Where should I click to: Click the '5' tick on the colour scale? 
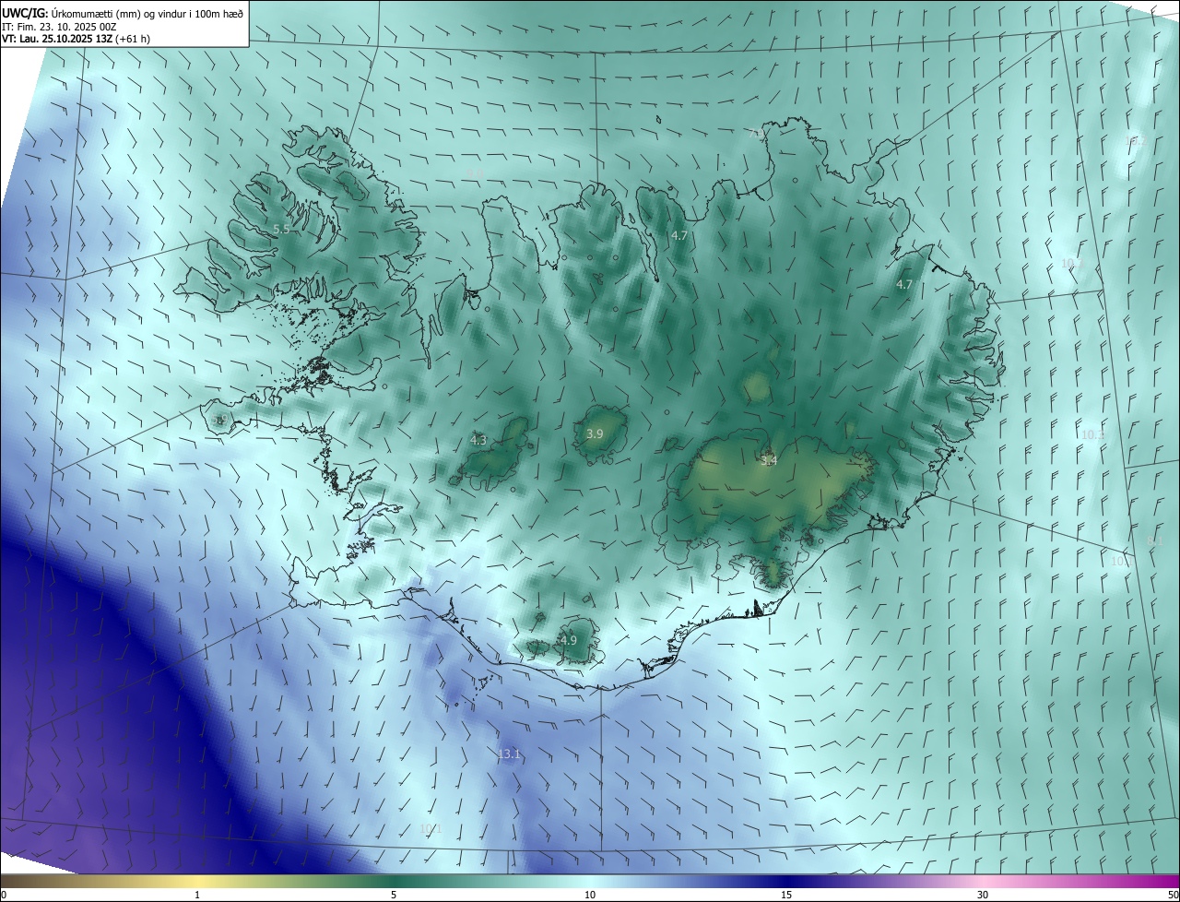[394, 895]
